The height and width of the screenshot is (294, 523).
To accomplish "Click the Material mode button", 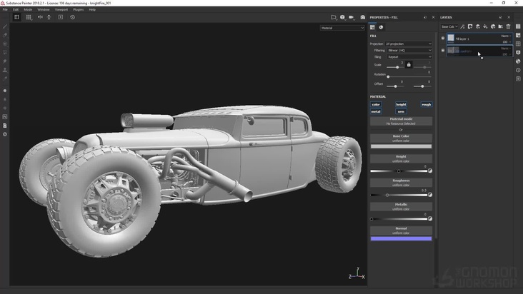I will [401, 121].
